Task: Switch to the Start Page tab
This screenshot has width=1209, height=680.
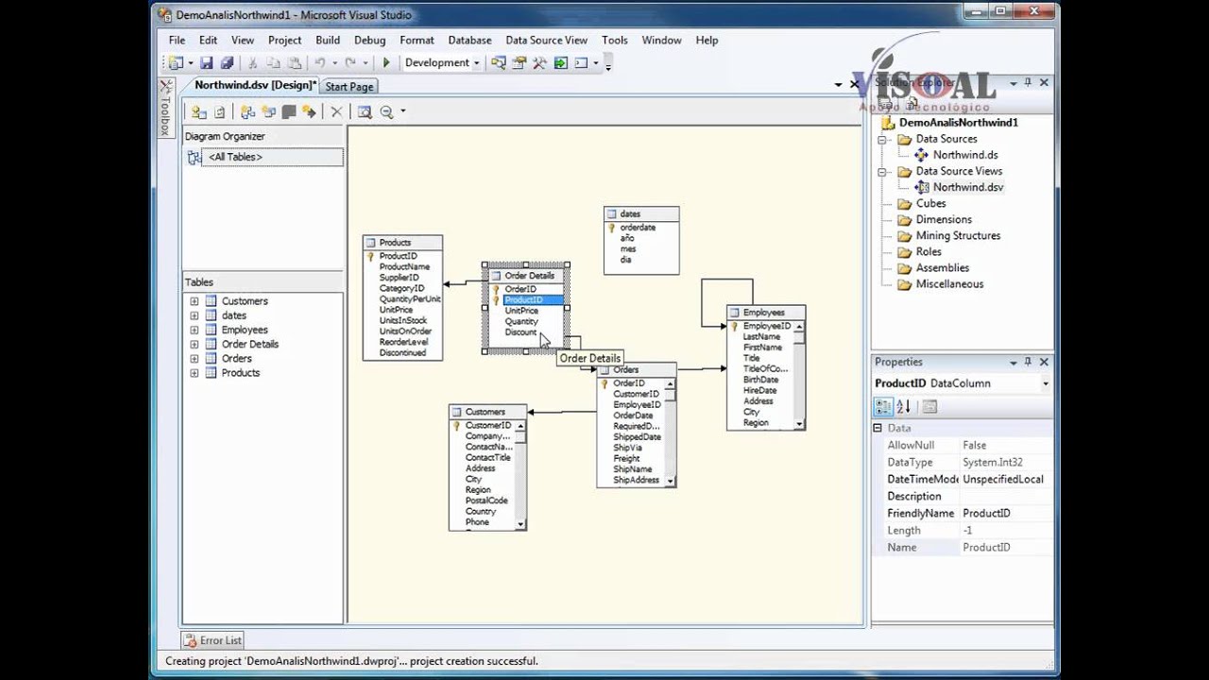Action: tap(349, 86)
